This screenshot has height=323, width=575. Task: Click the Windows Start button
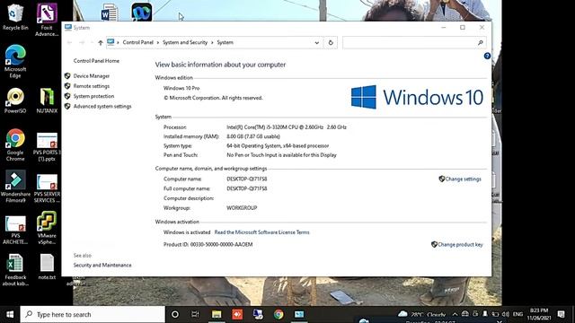10,314
